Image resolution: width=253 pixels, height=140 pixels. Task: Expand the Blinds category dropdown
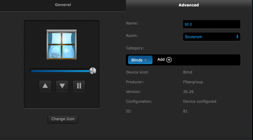[x=140, y=60]
